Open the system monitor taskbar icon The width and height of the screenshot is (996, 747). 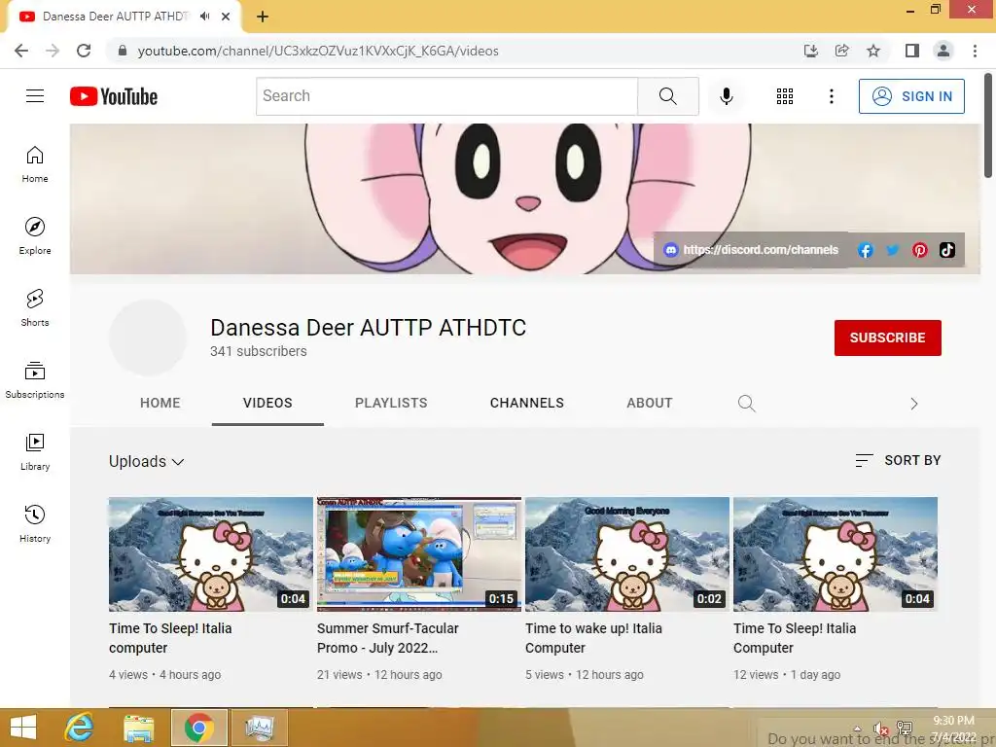click(x=259, y=728)
